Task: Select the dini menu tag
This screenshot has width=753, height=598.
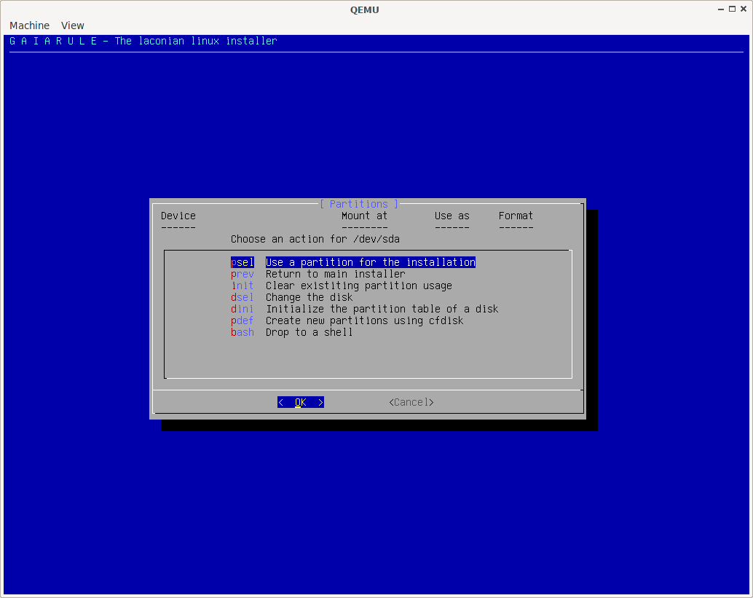Action: coord(243,309)
